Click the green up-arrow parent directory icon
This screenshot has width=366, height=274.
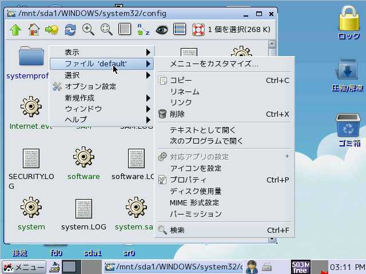(x=15, y=29)
